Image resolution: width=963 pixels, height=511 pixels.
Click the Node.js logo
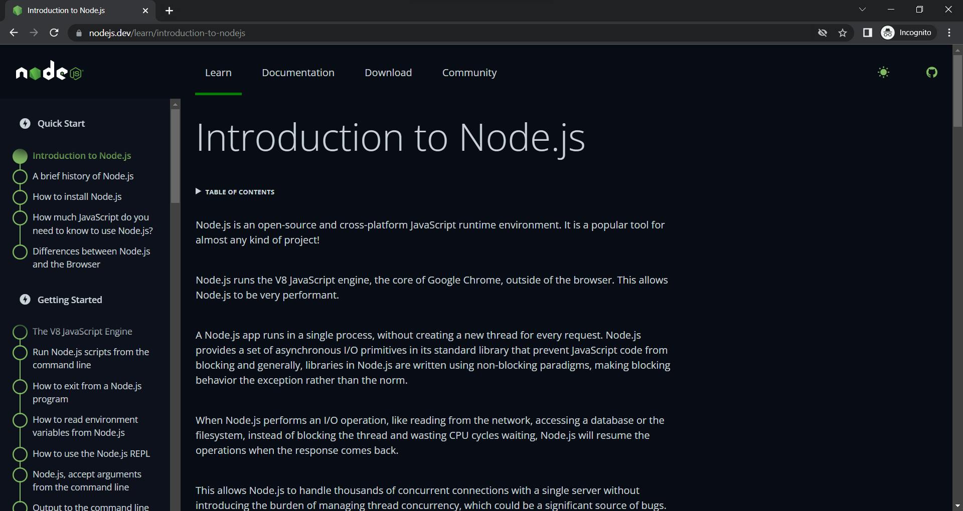[x=49, y=72]
